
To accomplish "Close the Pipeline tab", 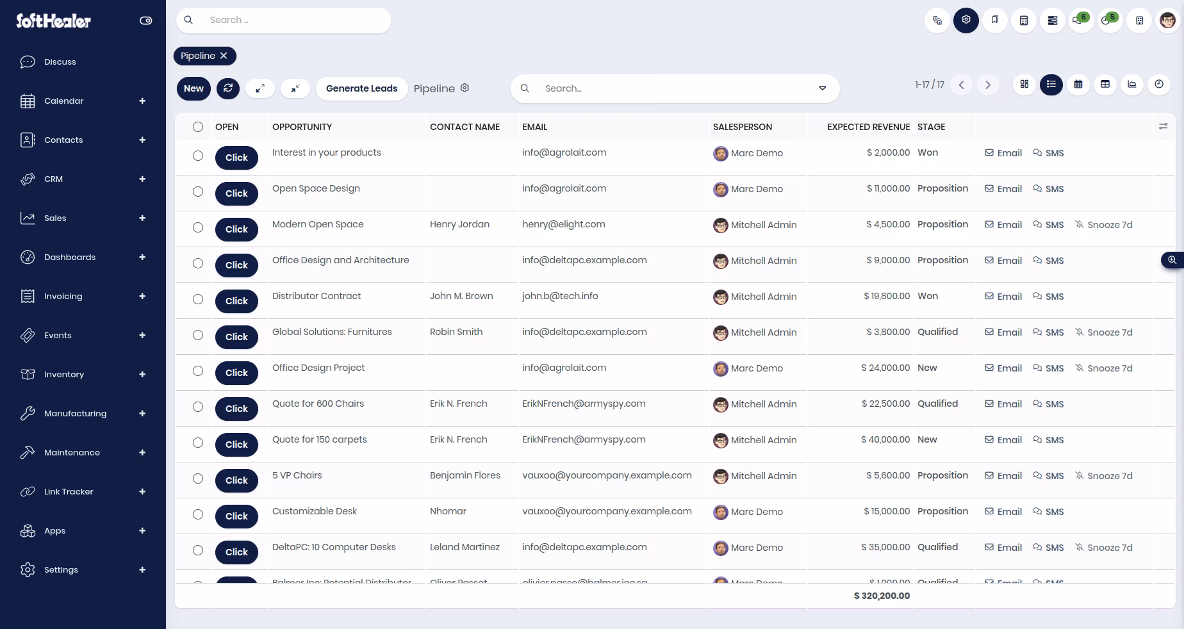I will (224, 56).
